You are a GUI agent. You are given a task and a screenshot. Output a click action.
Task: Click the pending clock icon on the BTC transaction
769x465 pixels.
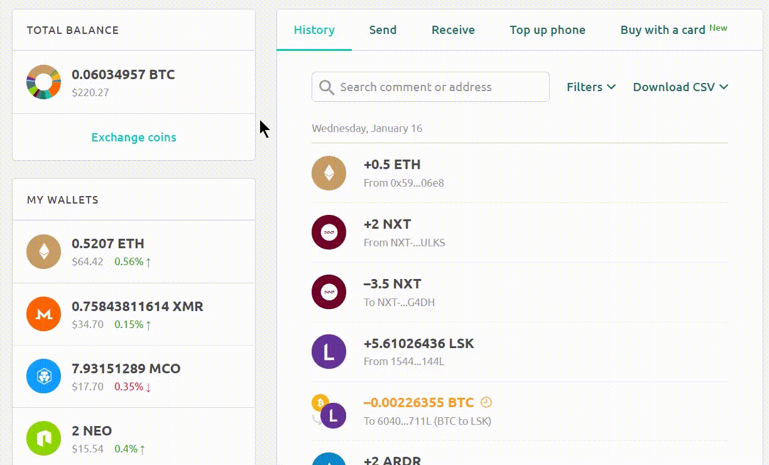pos(486,402)
